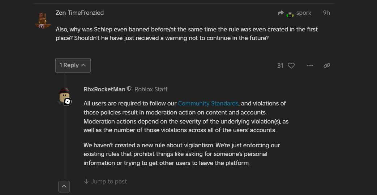The image size is (377, 195).
Task: Open the Community Standards link
Action: 208,104
